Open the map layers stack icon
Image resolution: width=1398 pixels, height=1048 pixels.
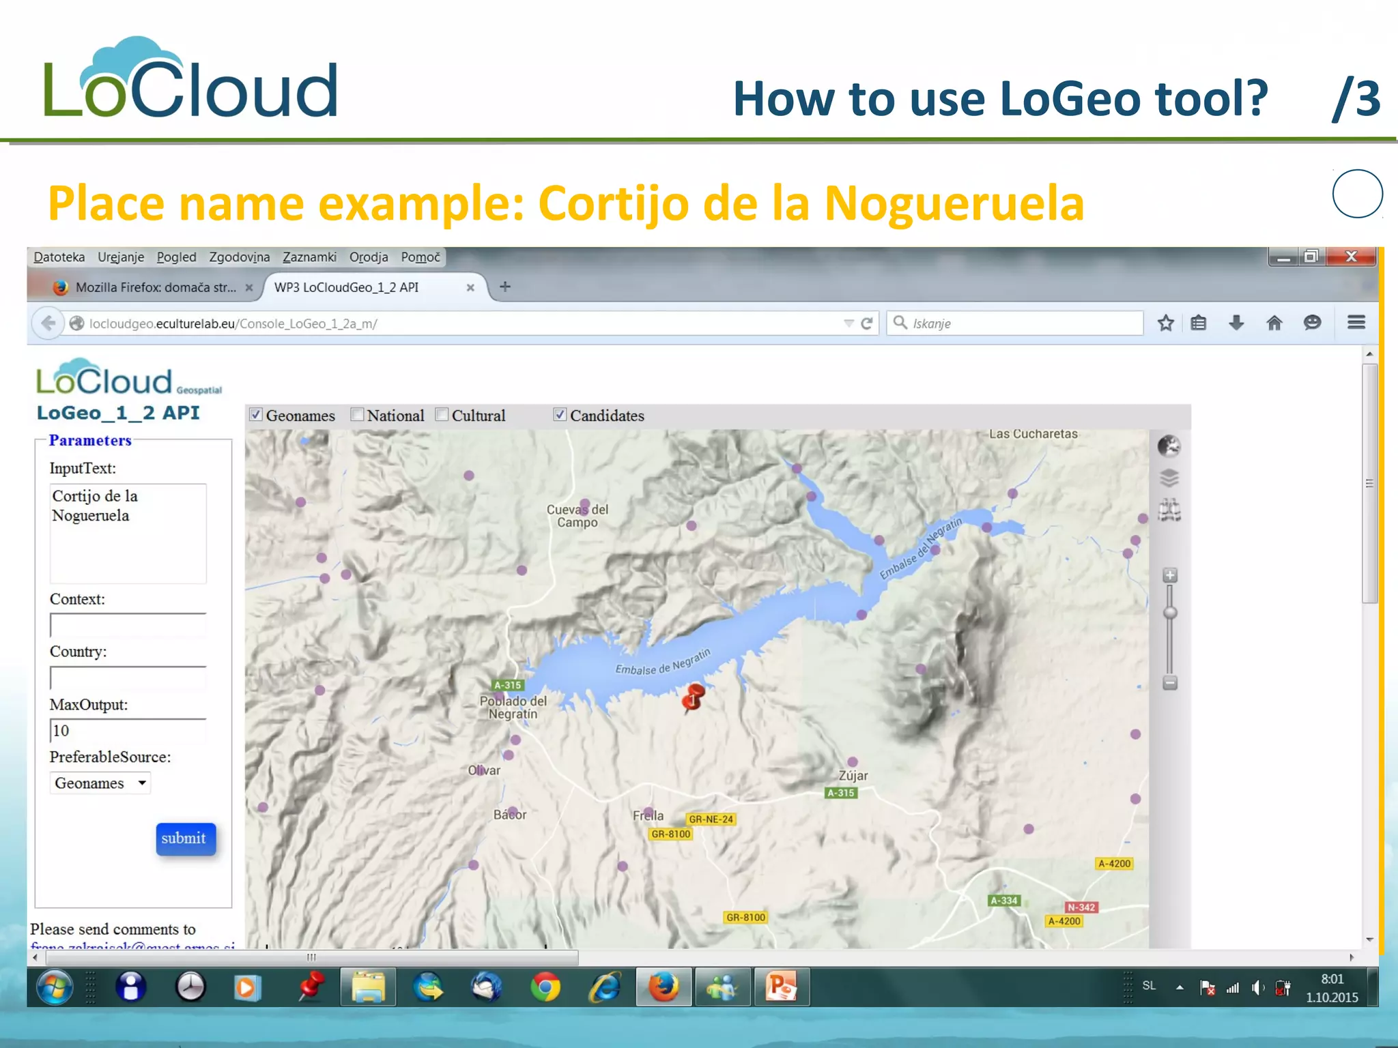1169,478
